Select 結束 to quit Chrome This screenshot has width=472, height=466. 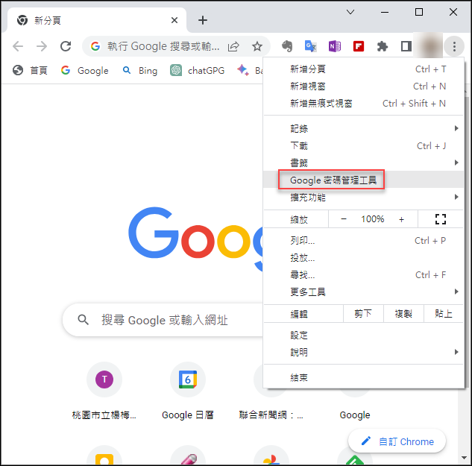coord(364,377)
